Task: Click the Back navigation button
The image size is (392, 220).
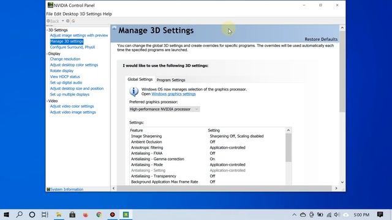Action: pos(53,21)
